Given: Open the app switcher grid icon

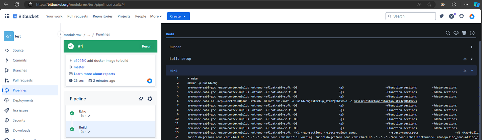Looking at the screenshot, I should tap(7, 16).
